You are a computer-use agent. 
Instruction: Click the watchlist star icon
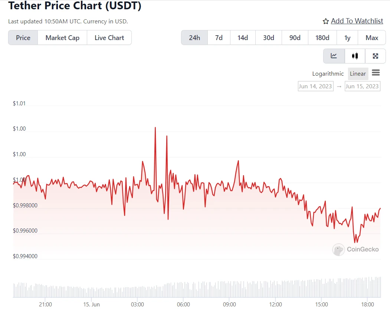click(326, 22)
